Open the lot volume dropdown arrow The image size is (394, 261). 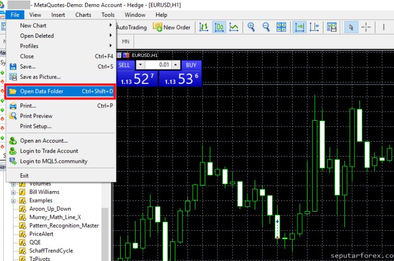[x=140, y=65]
